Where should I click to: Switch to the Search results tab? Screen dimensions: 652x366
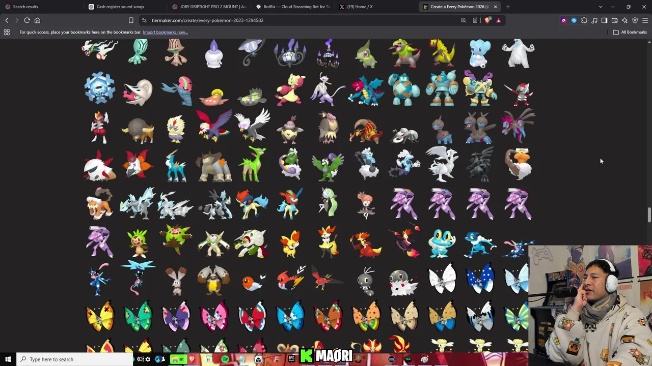(41, 7)
